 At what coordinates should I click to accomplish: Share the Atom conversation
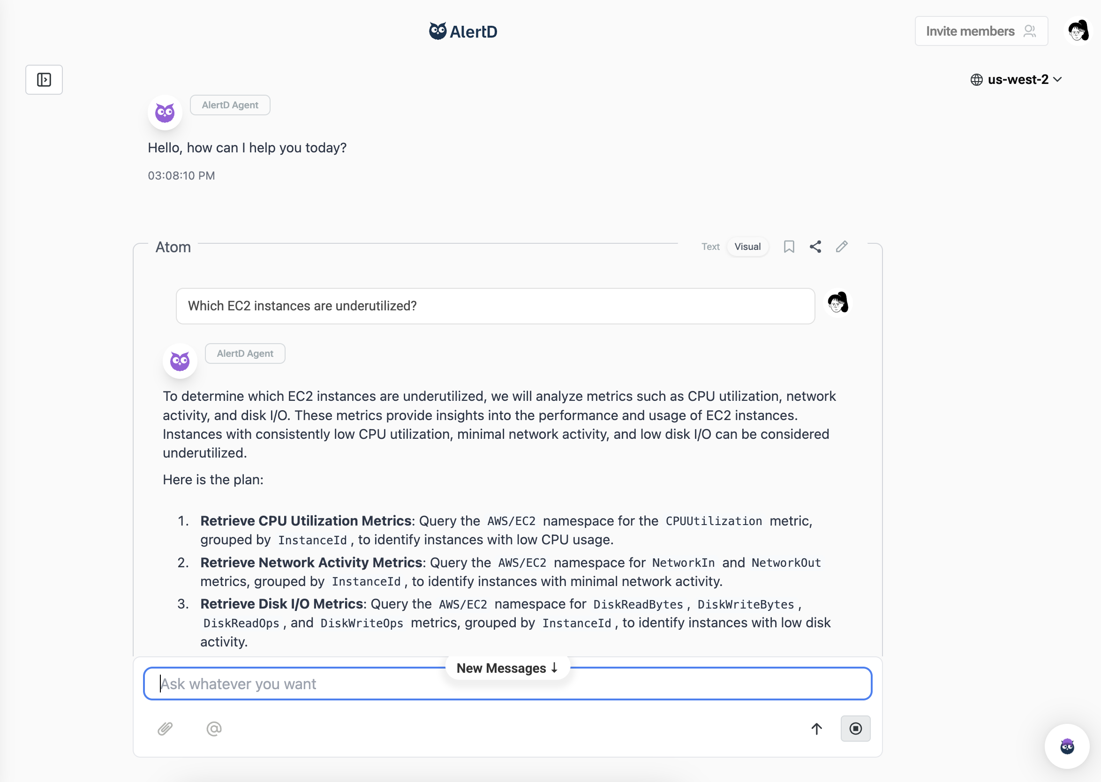pyautogui.click(x=815, y=247)
